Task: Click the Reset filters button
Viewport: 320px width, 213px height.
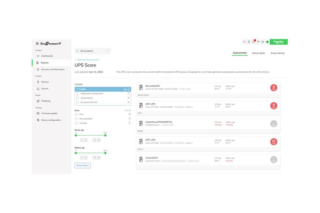Action: click(83, 165)
